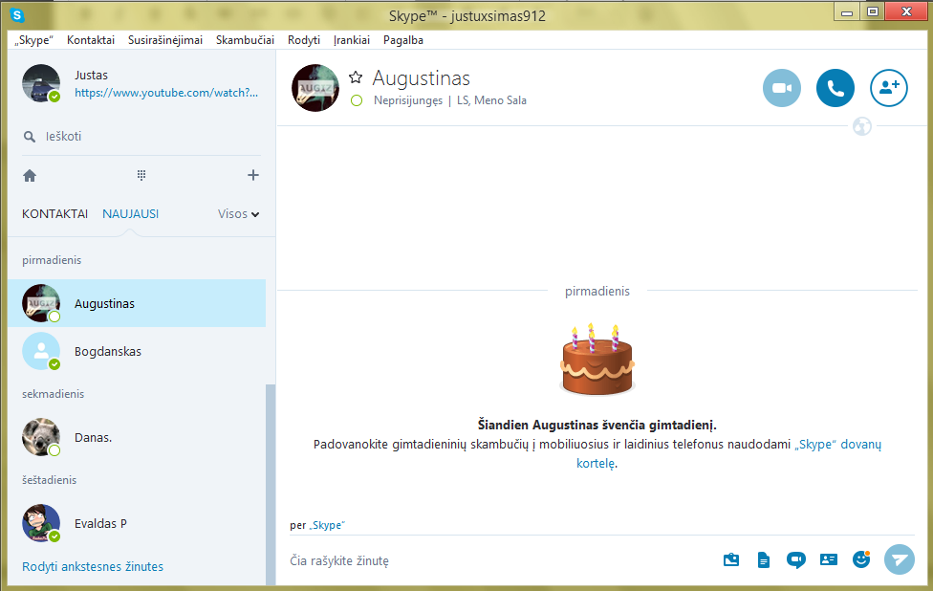The height and width of the screenshot is (591, 933).
Task: Open the Rodyti menu
Action: pos(304,40)
